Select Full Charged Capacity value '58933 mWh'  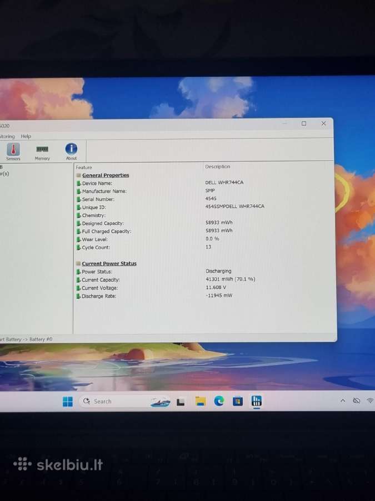point(219,230)
